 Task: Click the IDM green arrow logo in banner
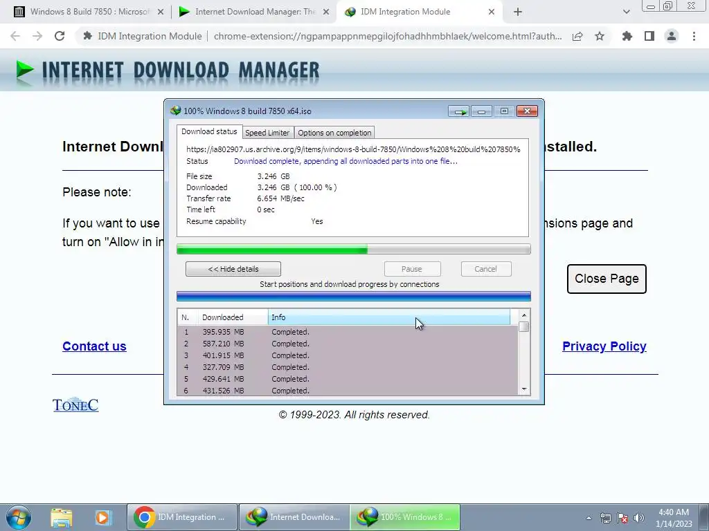click(25, 71)
